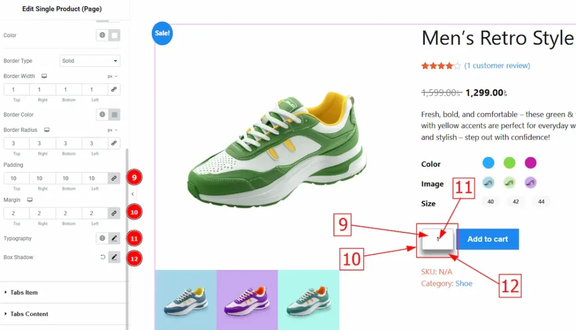This screenshot has height=330, width=576.
Task: Click Border Width responsive device icon
Action: click(x=44, y=76)
